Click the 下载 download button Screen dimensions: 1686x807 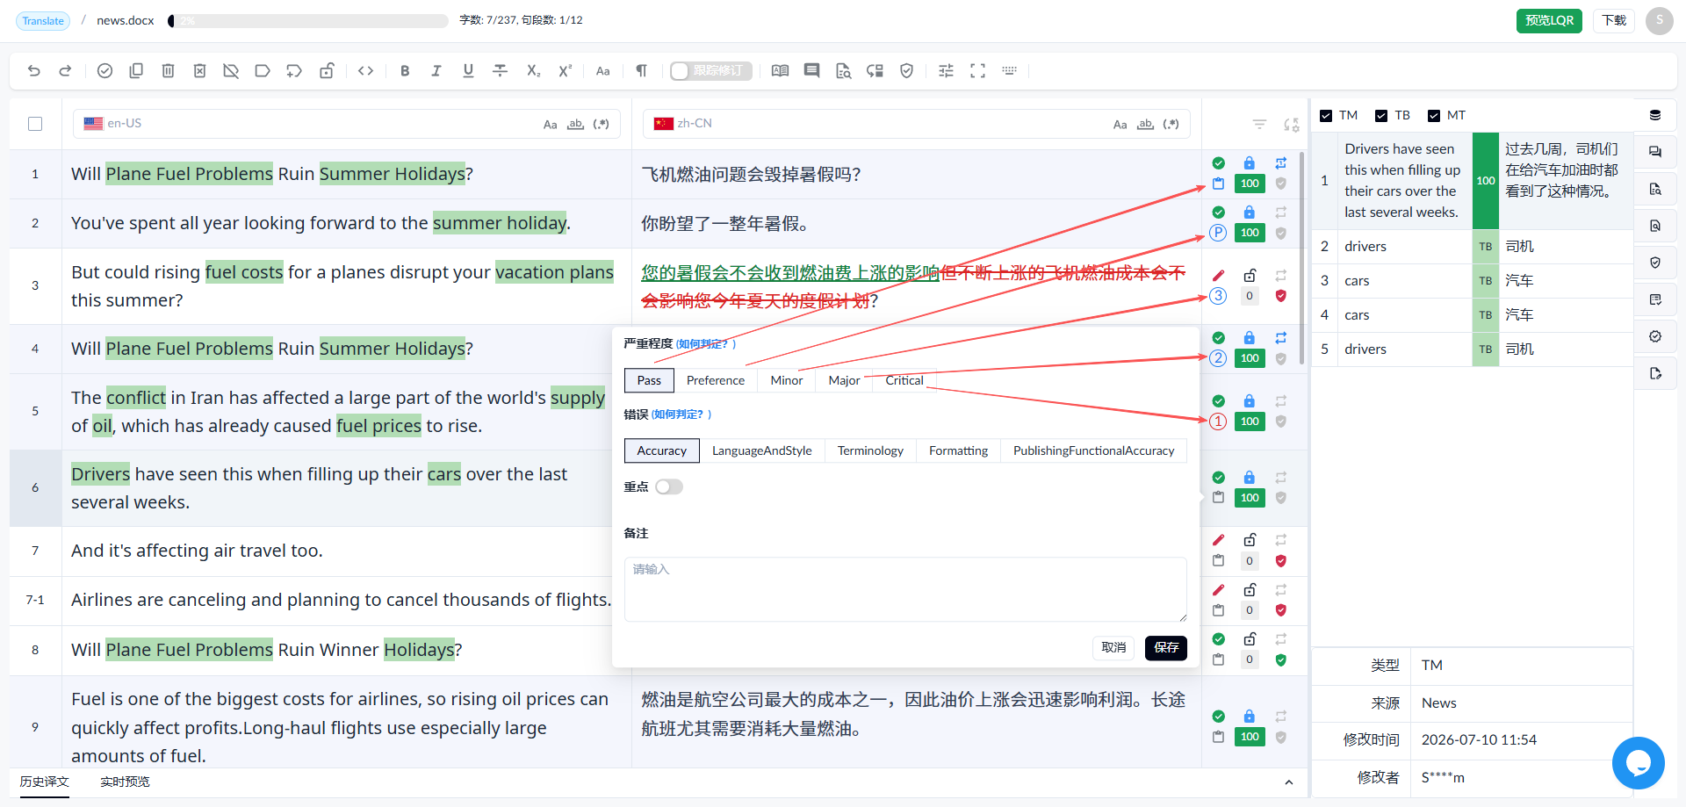(x=1614, y=20)
